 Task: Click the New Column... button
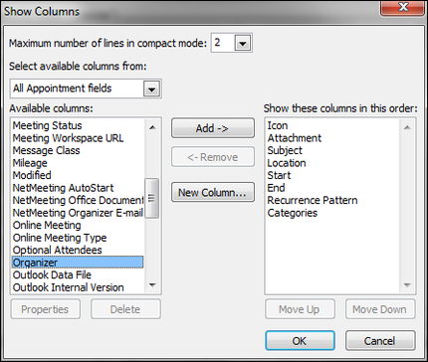coord(213,192)
